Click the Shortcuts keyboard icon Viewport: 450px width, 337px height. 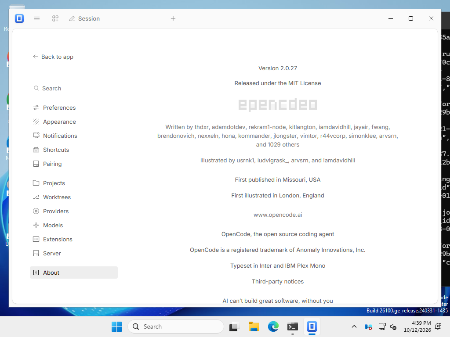(36, 150)
